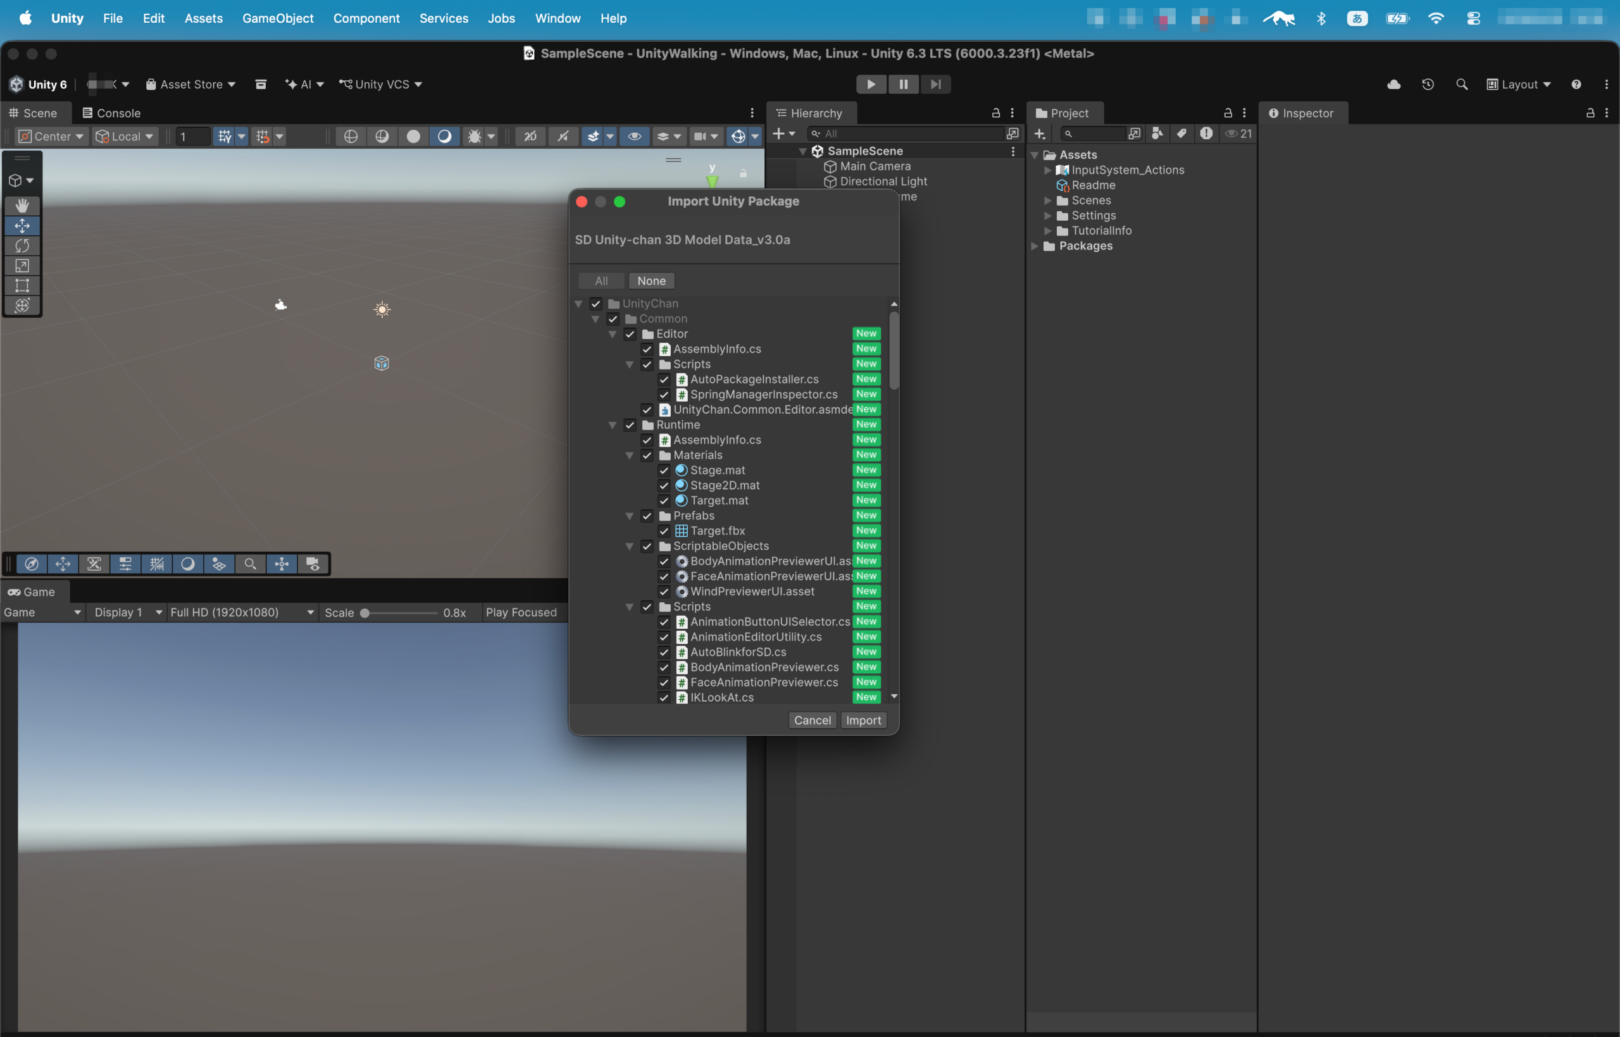Screen dimensions: 1620x1037
Task: Open the global search magnifier icon
Action: pyautogui.click(x=1461, y=84)
